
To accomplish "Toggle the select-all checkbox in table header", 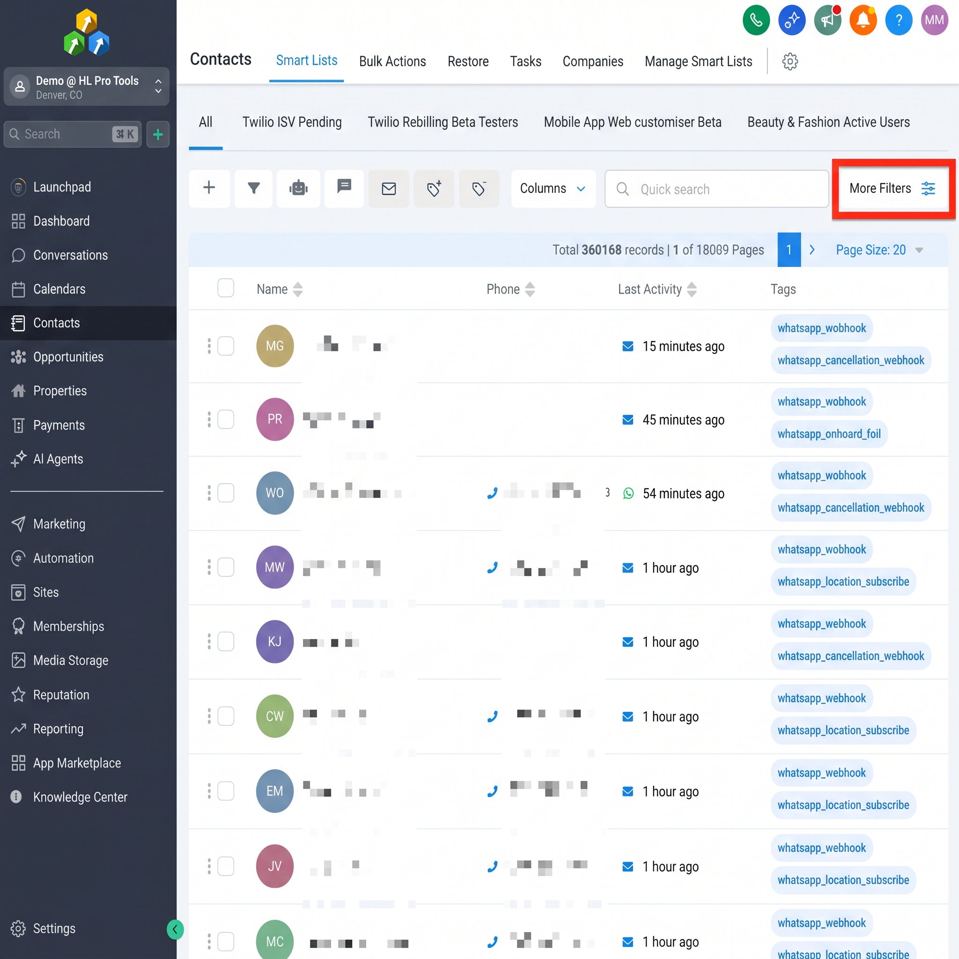I will point(226,288).
